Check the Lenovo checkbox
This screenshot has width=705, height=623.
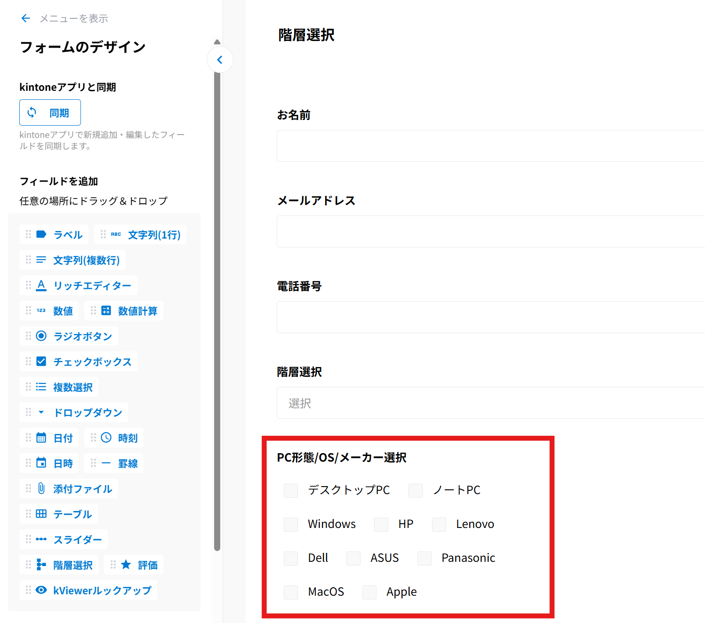click(439, 525)
